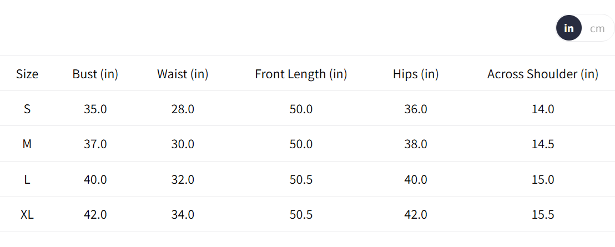Switch units to cm option

(597, 28)
